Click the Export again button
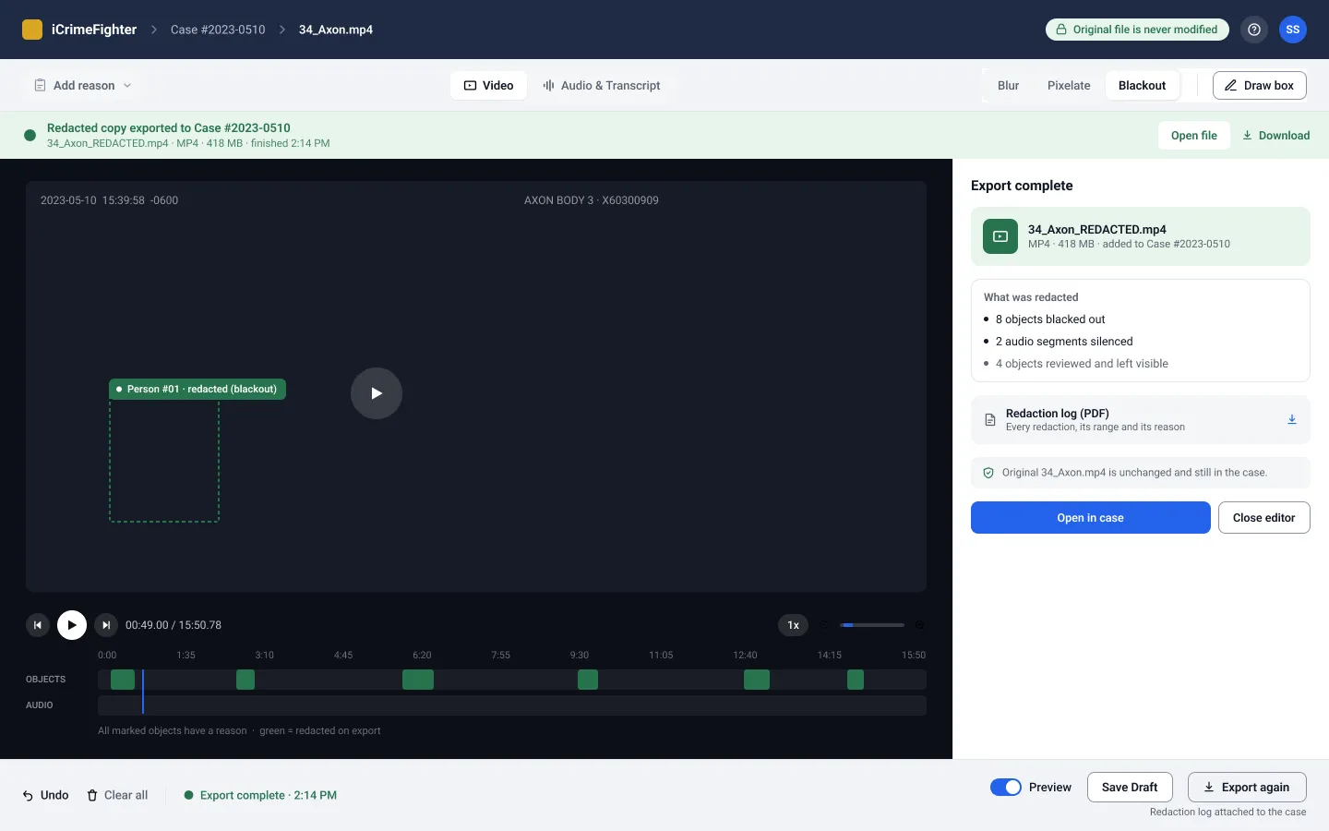This screenshot has height=831, width=1329. [x=1247, y=788]
